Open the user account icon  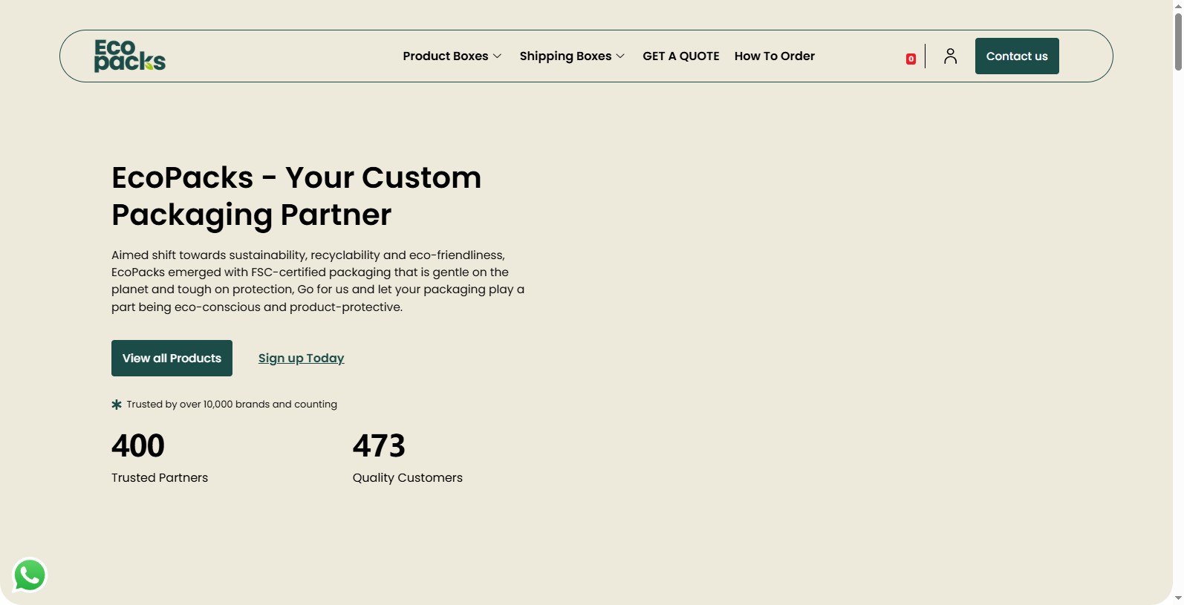pos(950,56)
